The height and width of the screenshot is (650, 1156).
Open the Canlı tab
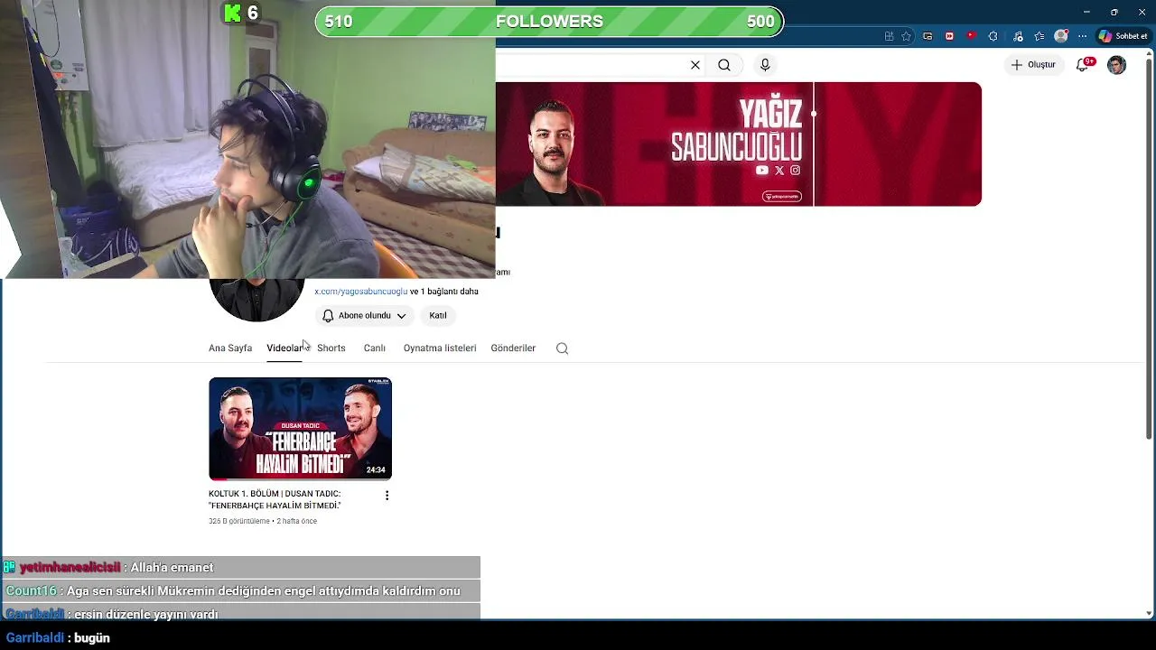[x=375, y=348]
